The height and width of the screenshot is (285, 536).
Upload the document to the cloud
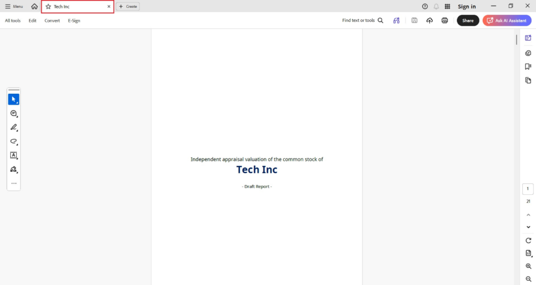click(429, 20)
